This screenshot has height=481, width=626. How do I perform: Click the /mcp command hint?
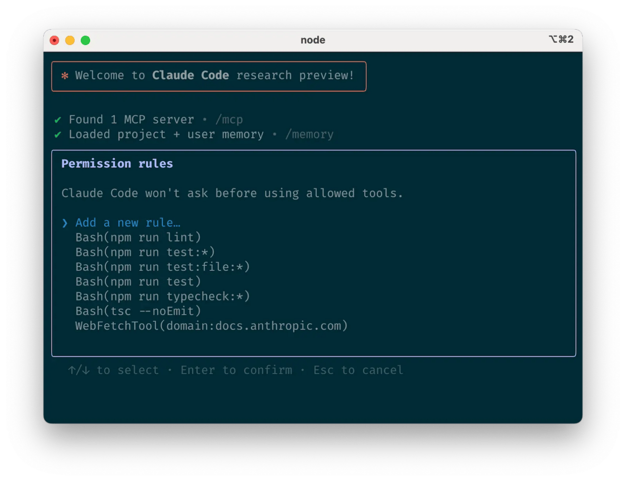(x=229, y=120)
